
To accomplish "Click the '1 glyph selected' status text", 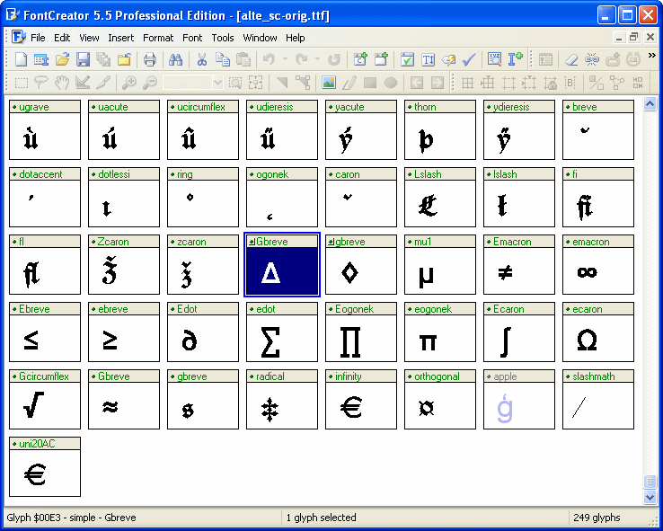I will click(x=321, y=518).
